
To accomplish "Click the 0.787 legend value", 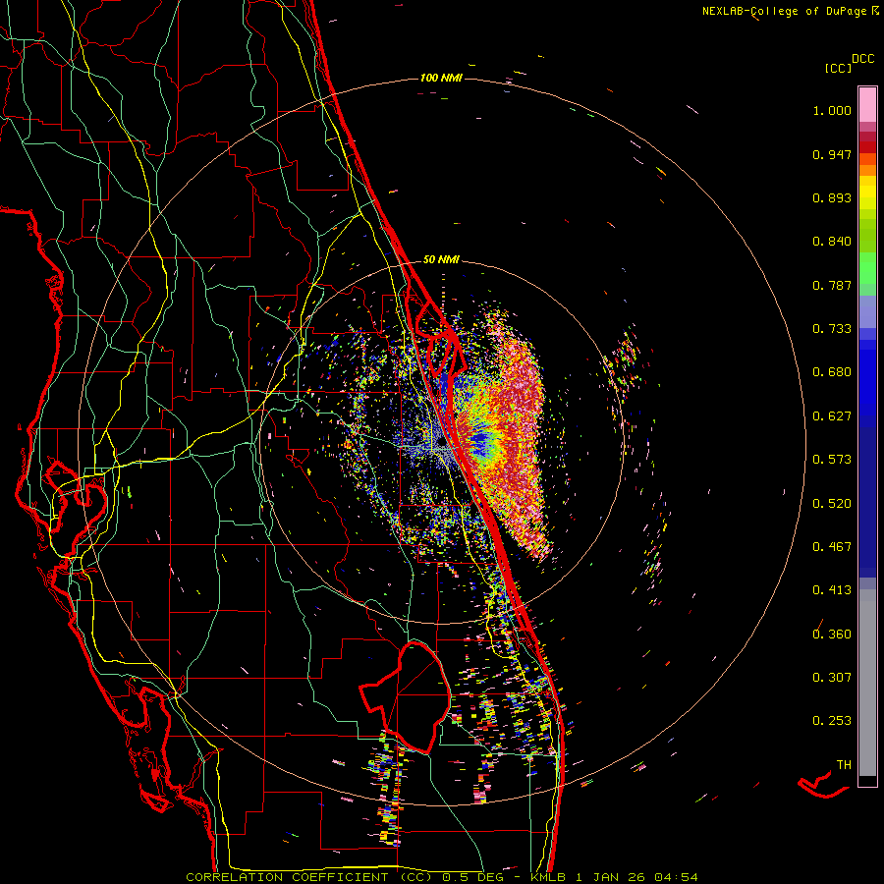I will pyautogui.click(x=832, y=285).
